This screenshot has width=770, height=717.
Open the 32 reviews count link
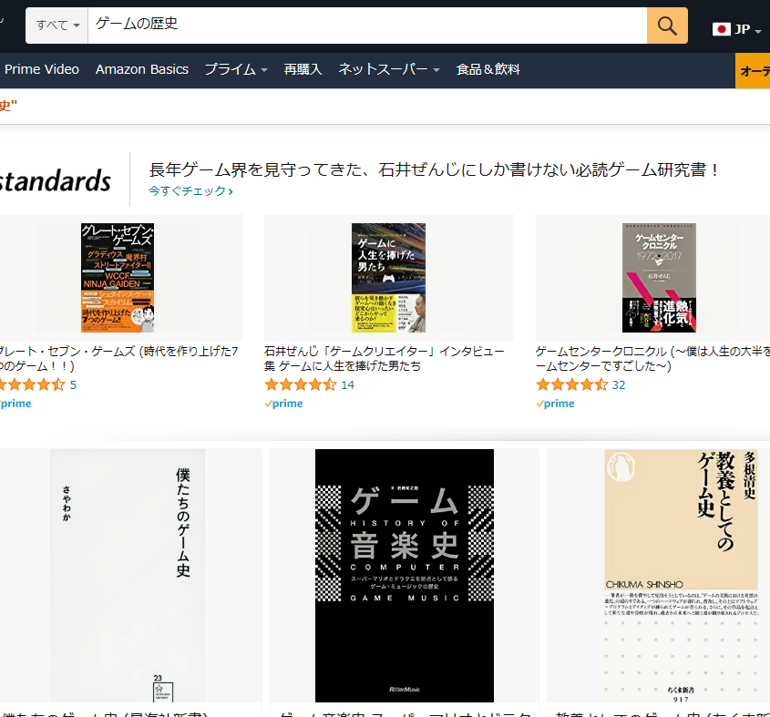(619, 385)
